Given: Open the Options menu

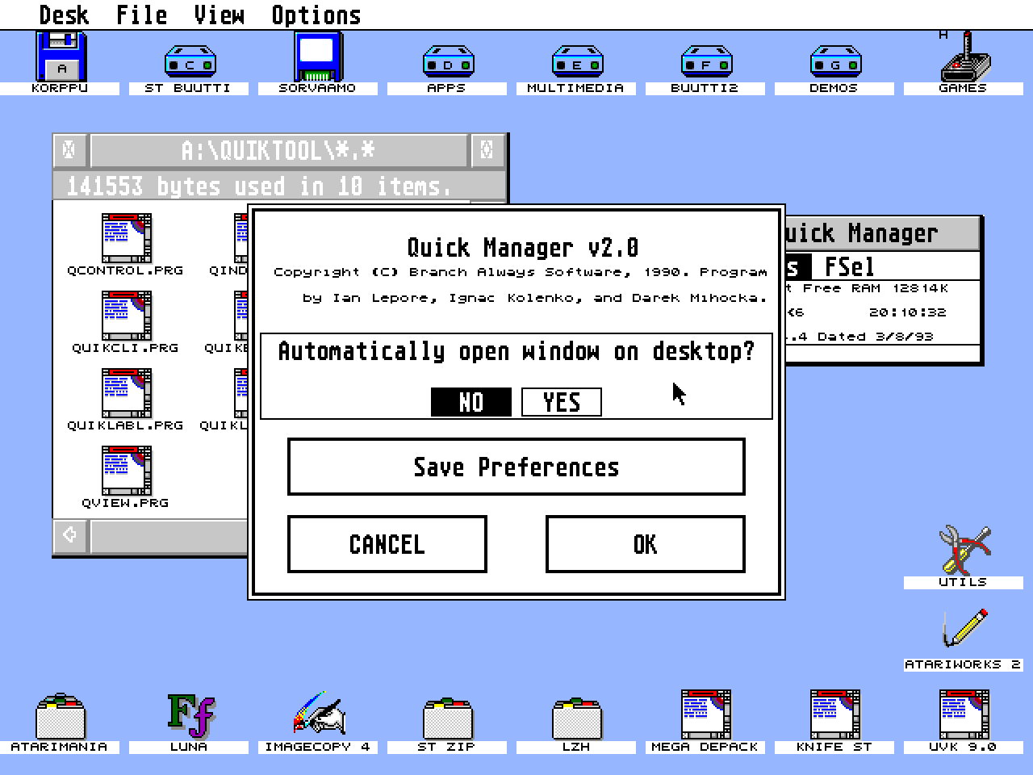Looking at the screenshot, I should (316, 15).
